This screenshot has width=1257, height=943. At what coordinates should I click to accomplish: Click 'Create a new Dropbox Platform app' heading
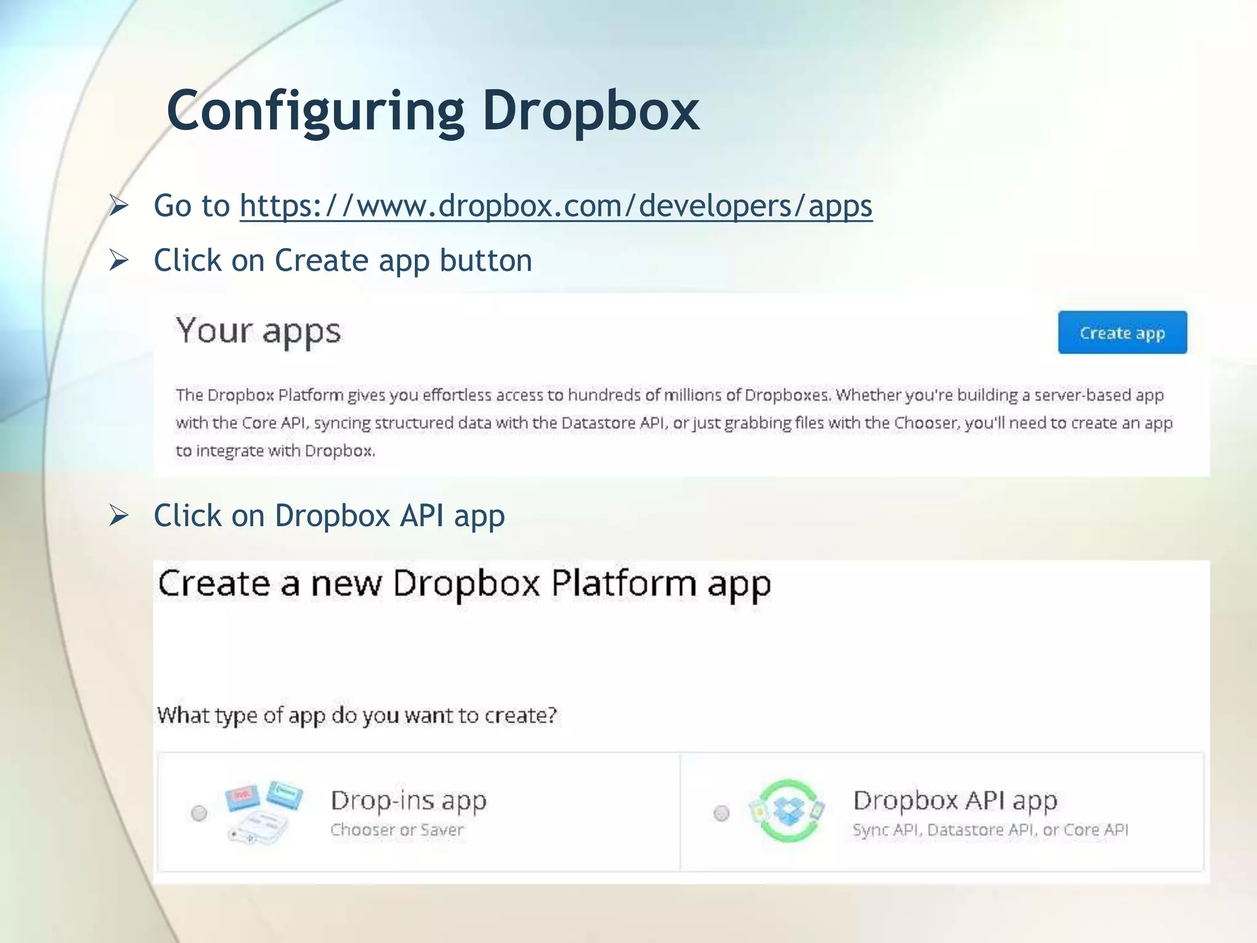(464, 585)
